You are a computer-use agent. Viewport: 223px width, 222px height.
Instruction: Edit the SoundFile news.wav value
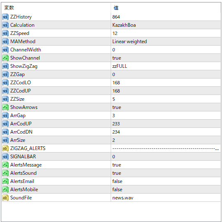(166, 198)
